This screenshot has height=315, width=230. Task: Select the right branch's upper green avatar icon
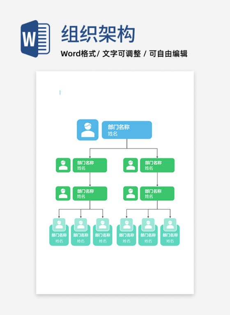(131, 165)
